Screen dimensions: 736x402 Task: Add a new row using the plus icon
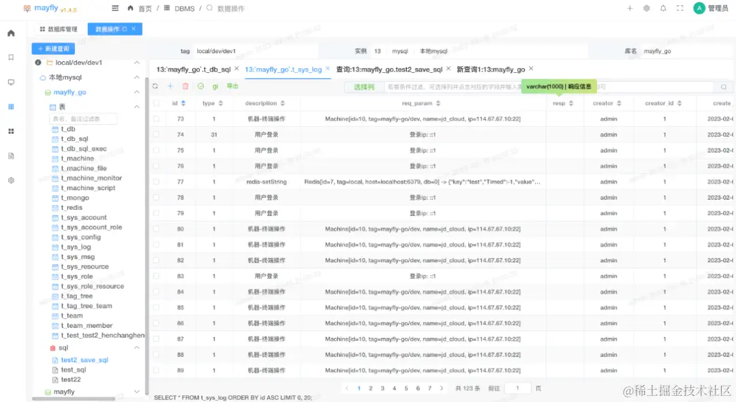pos(170,87)
